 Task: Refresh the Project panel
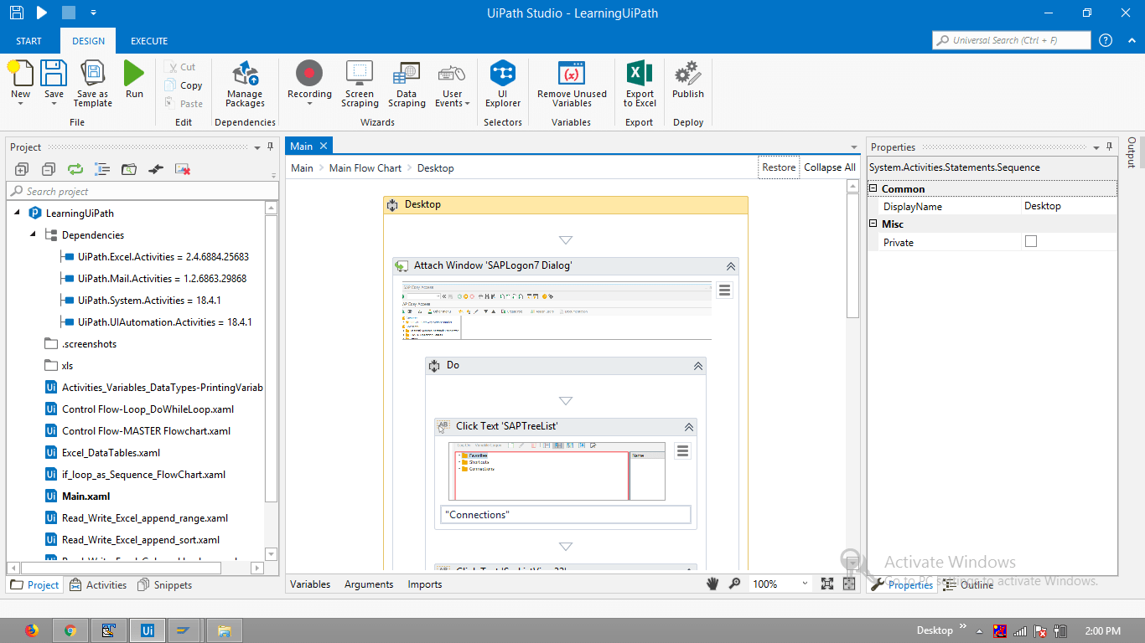(x=75, y=169)
